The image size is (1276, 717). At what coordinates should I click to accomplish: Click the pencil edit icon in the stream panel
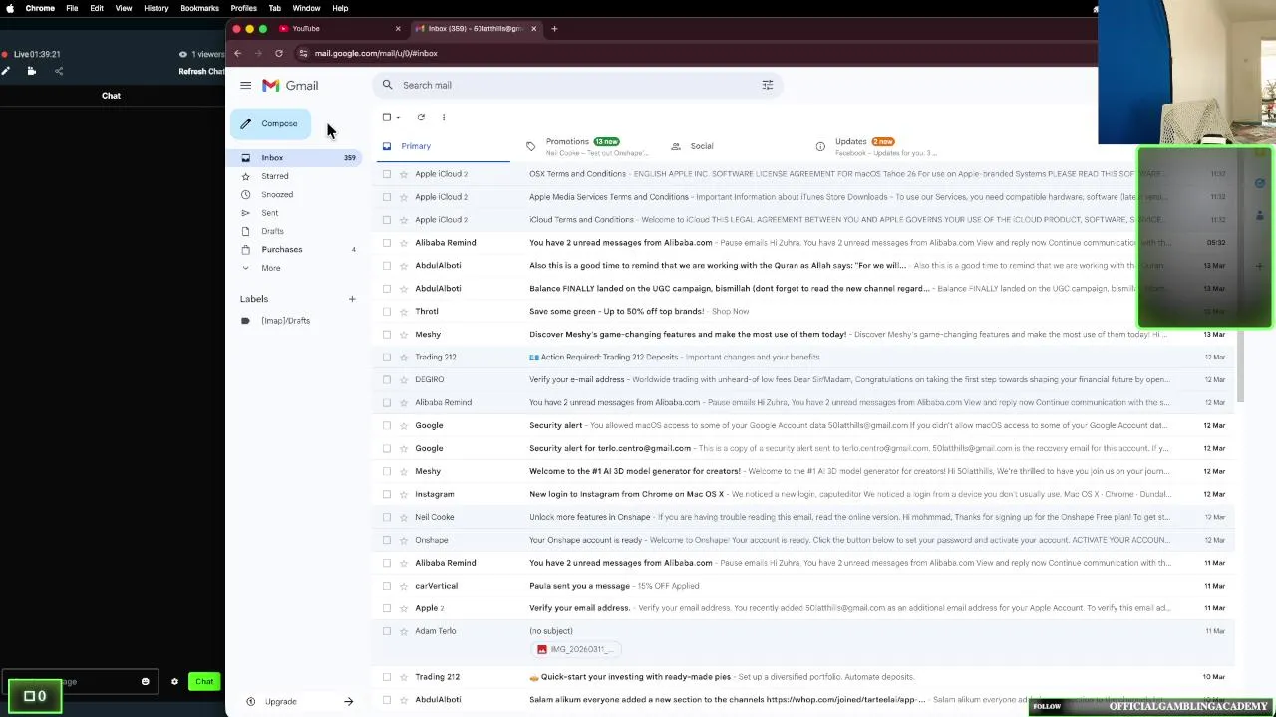coord(5,71)
